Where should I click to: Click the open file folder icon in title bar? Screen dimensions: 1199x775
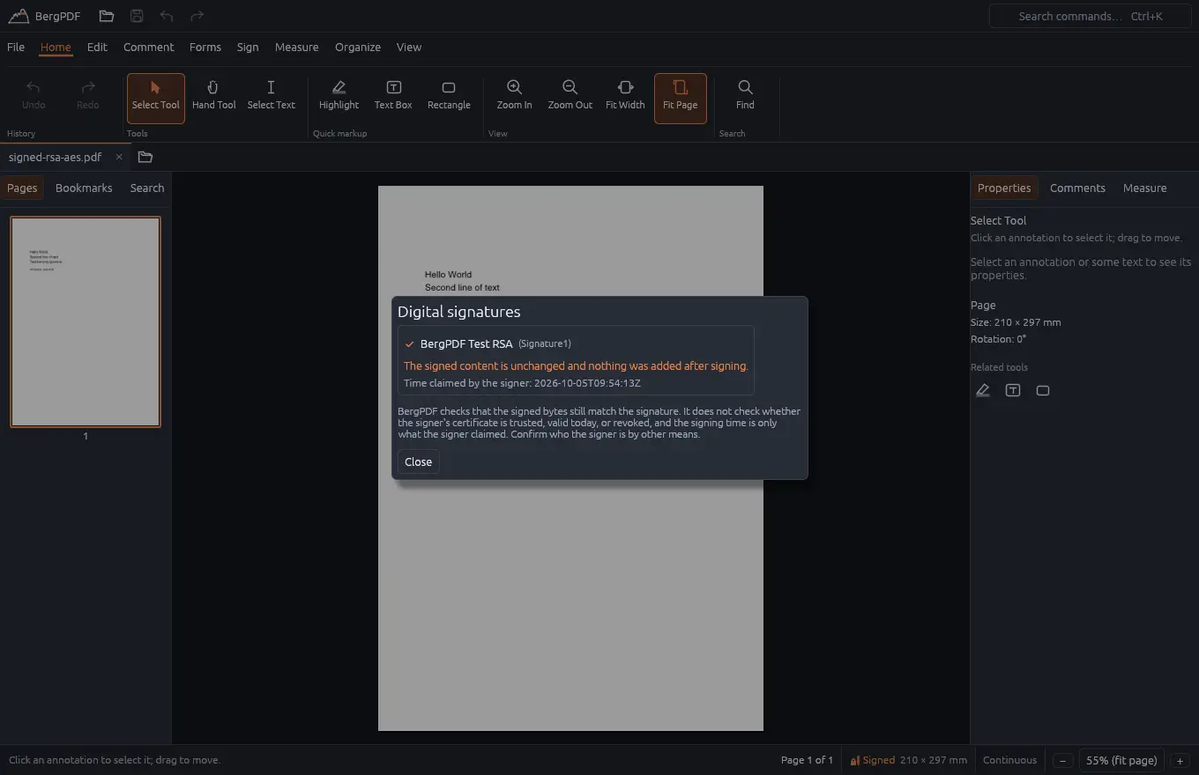(x=107, y=16)
